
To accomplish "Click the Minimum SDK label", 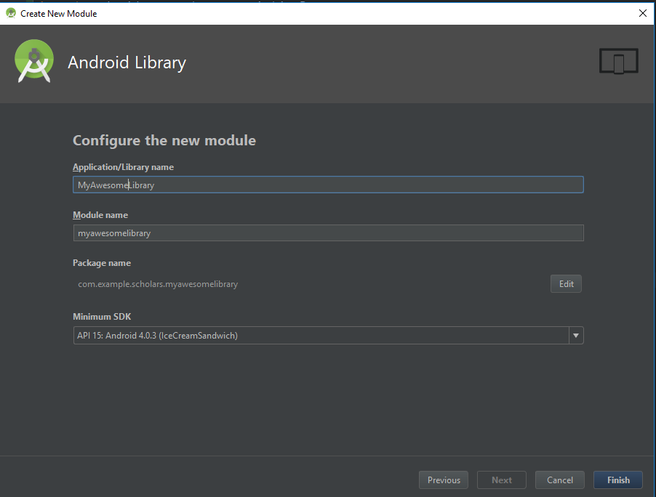I will [101, 316].
